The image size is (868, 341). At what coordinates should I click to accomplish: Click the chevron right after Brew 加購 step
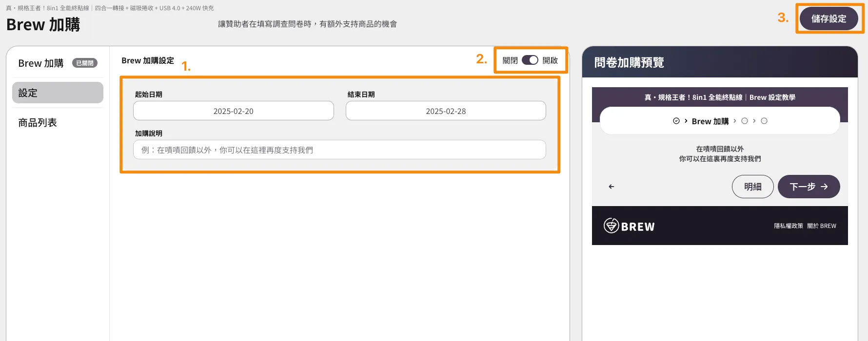coord(735,121)
